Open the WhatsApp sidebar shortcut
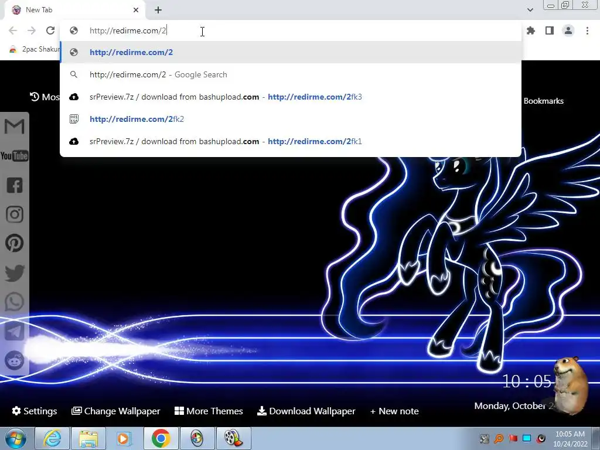Screen dimensions: 600x450 (15, 302)
